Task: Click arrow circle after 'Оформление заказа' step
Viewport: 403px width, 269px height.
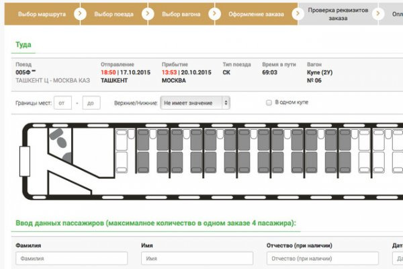Action: point(296,13)
